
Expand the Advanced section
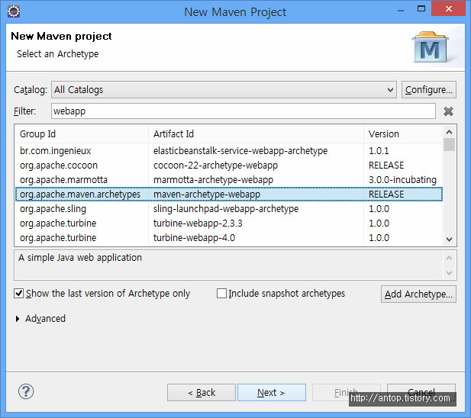pyautogui.click(x=18, y=319)
